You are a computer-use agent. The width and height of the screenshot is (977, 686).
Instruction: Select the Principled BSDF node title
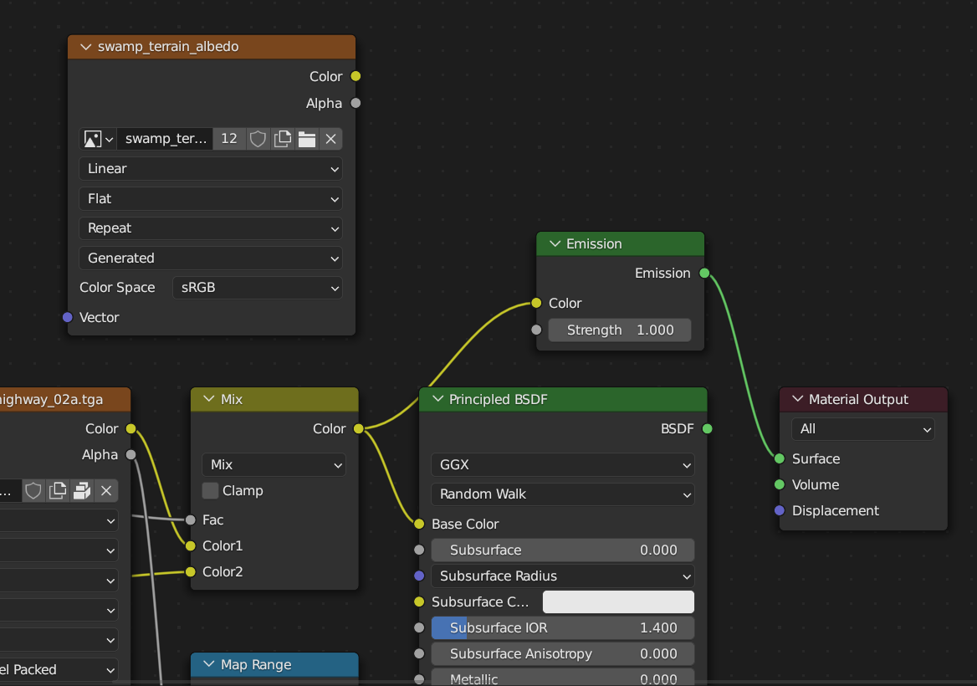pos(499,399)
